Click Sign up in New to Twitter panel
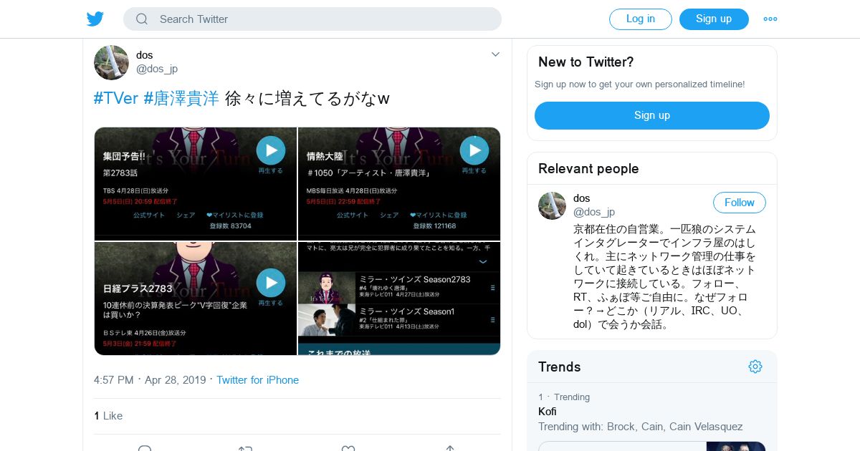 pyautogui.click(x=652, y=115)
